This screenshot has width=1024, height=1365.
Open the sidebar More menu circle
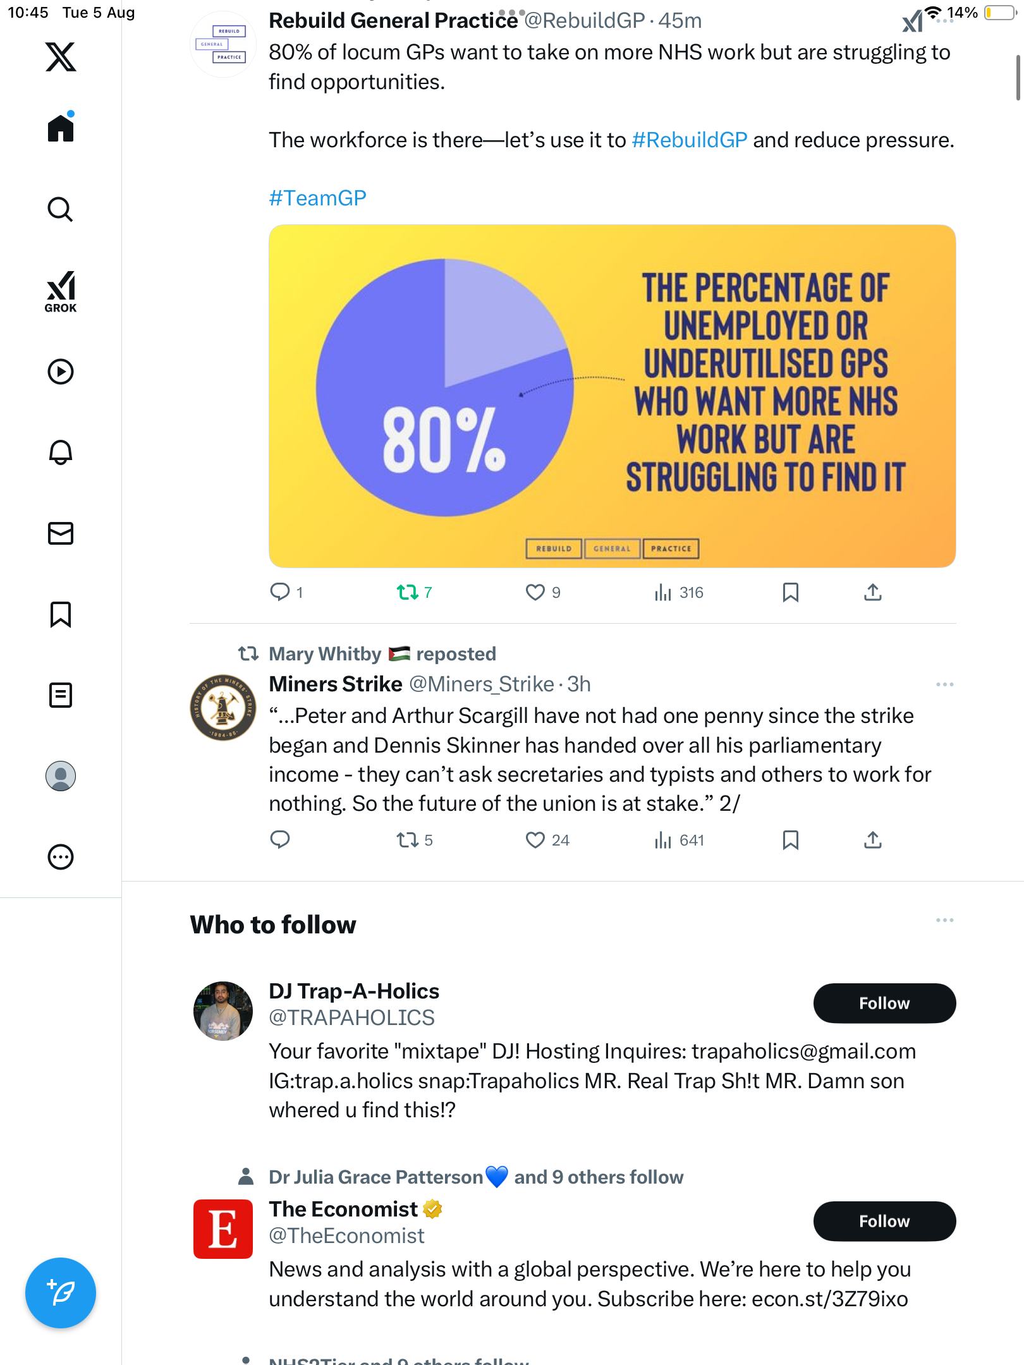(61, 857)
